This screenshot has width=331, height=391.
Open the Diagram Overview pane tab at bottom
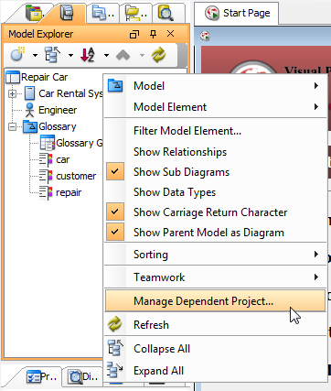82,376
